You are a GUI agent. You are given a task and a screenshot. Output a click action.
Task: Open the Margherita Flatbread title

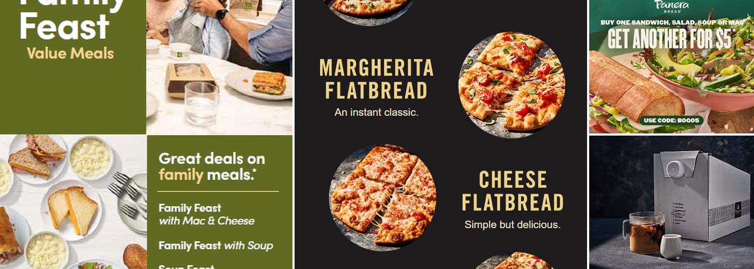(x=376, y=79)
